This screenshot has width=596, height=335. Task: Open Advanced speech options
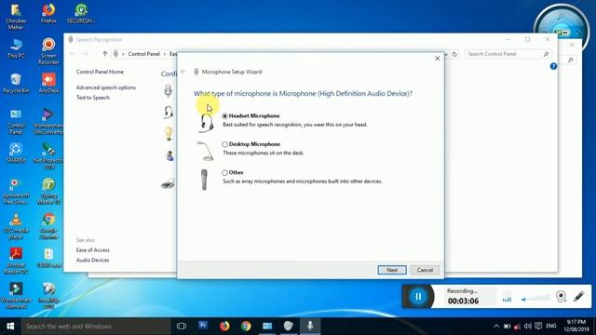(105, 87)
